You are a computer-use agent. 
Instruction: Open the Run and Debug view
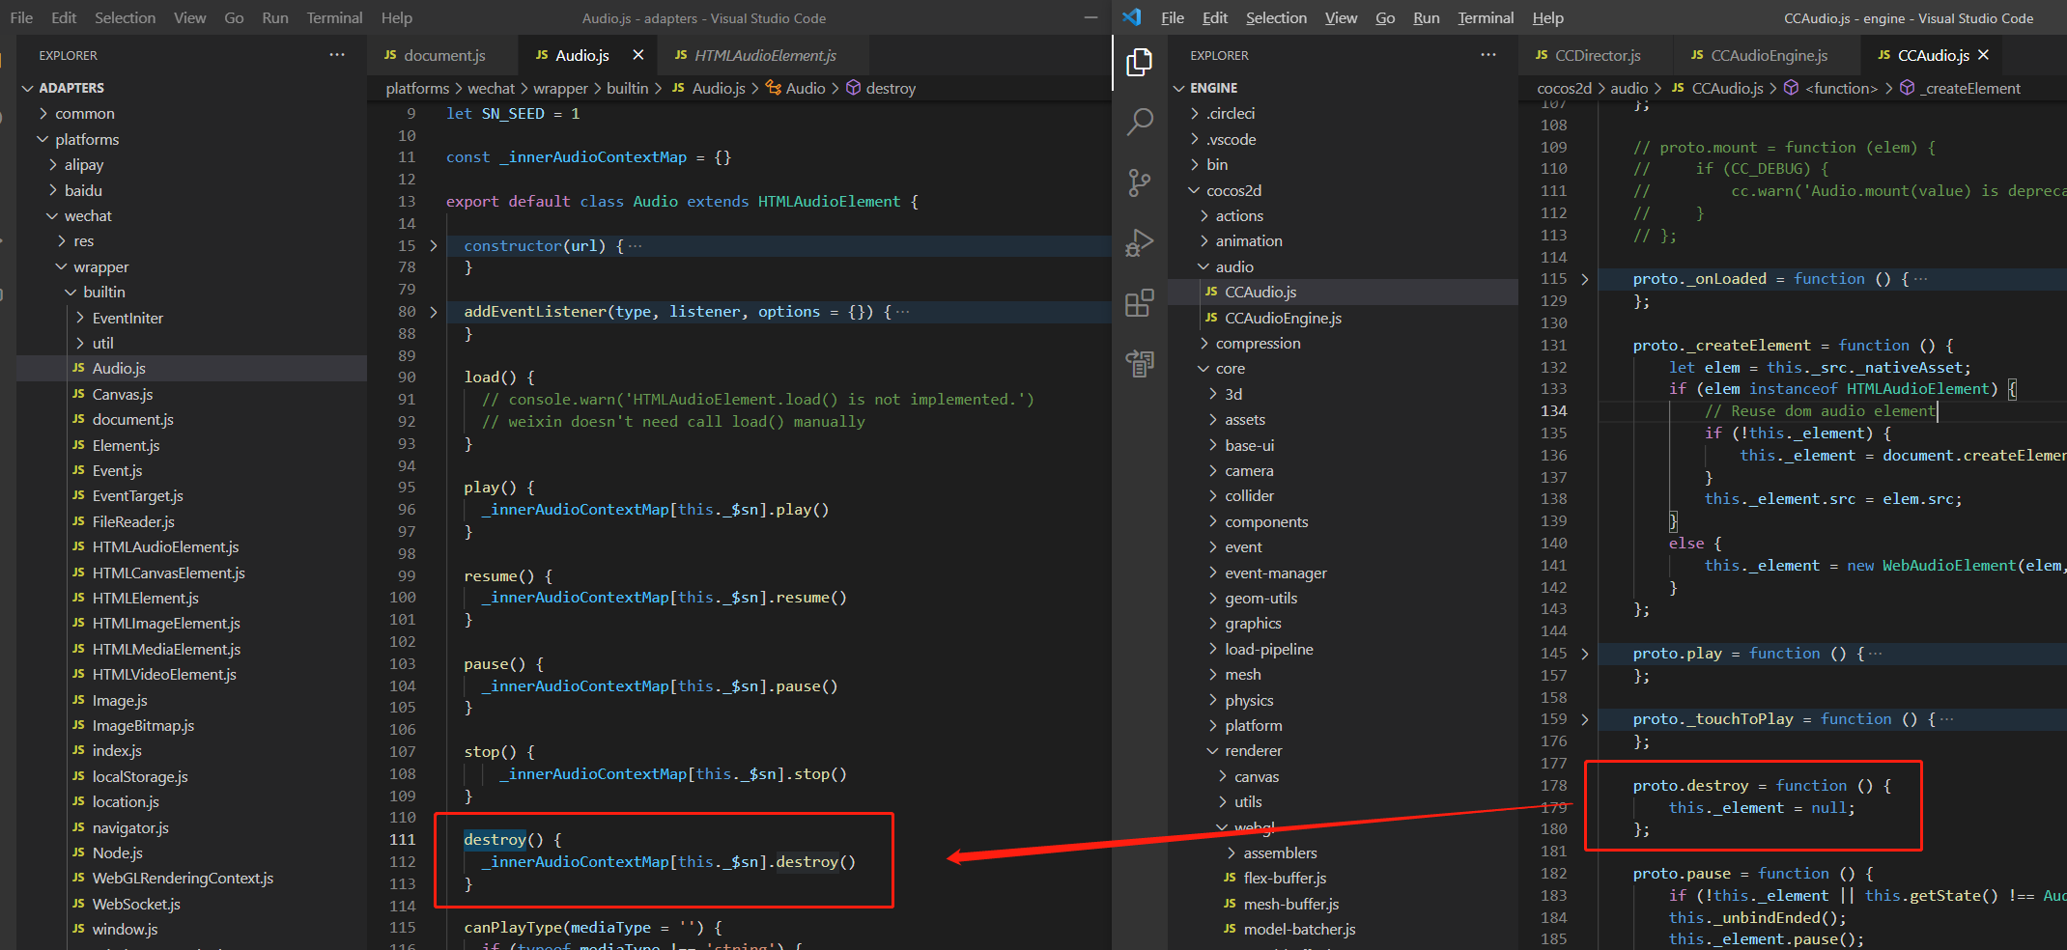point(1140,242)
